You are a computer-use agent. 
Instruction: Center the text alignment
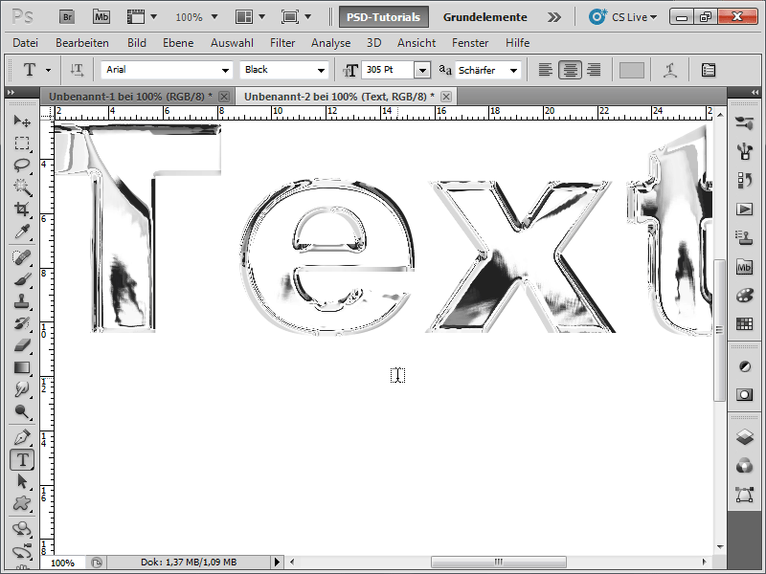coord(570,70)
